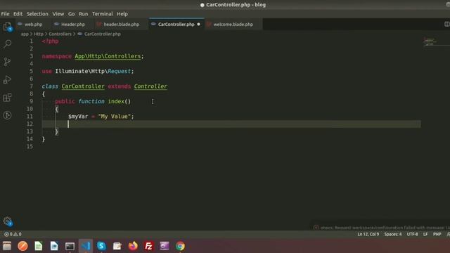This screenshot has width=450, height=253.
Task: Click the Visual Studio Code dock icon
Action: point(86,246)
